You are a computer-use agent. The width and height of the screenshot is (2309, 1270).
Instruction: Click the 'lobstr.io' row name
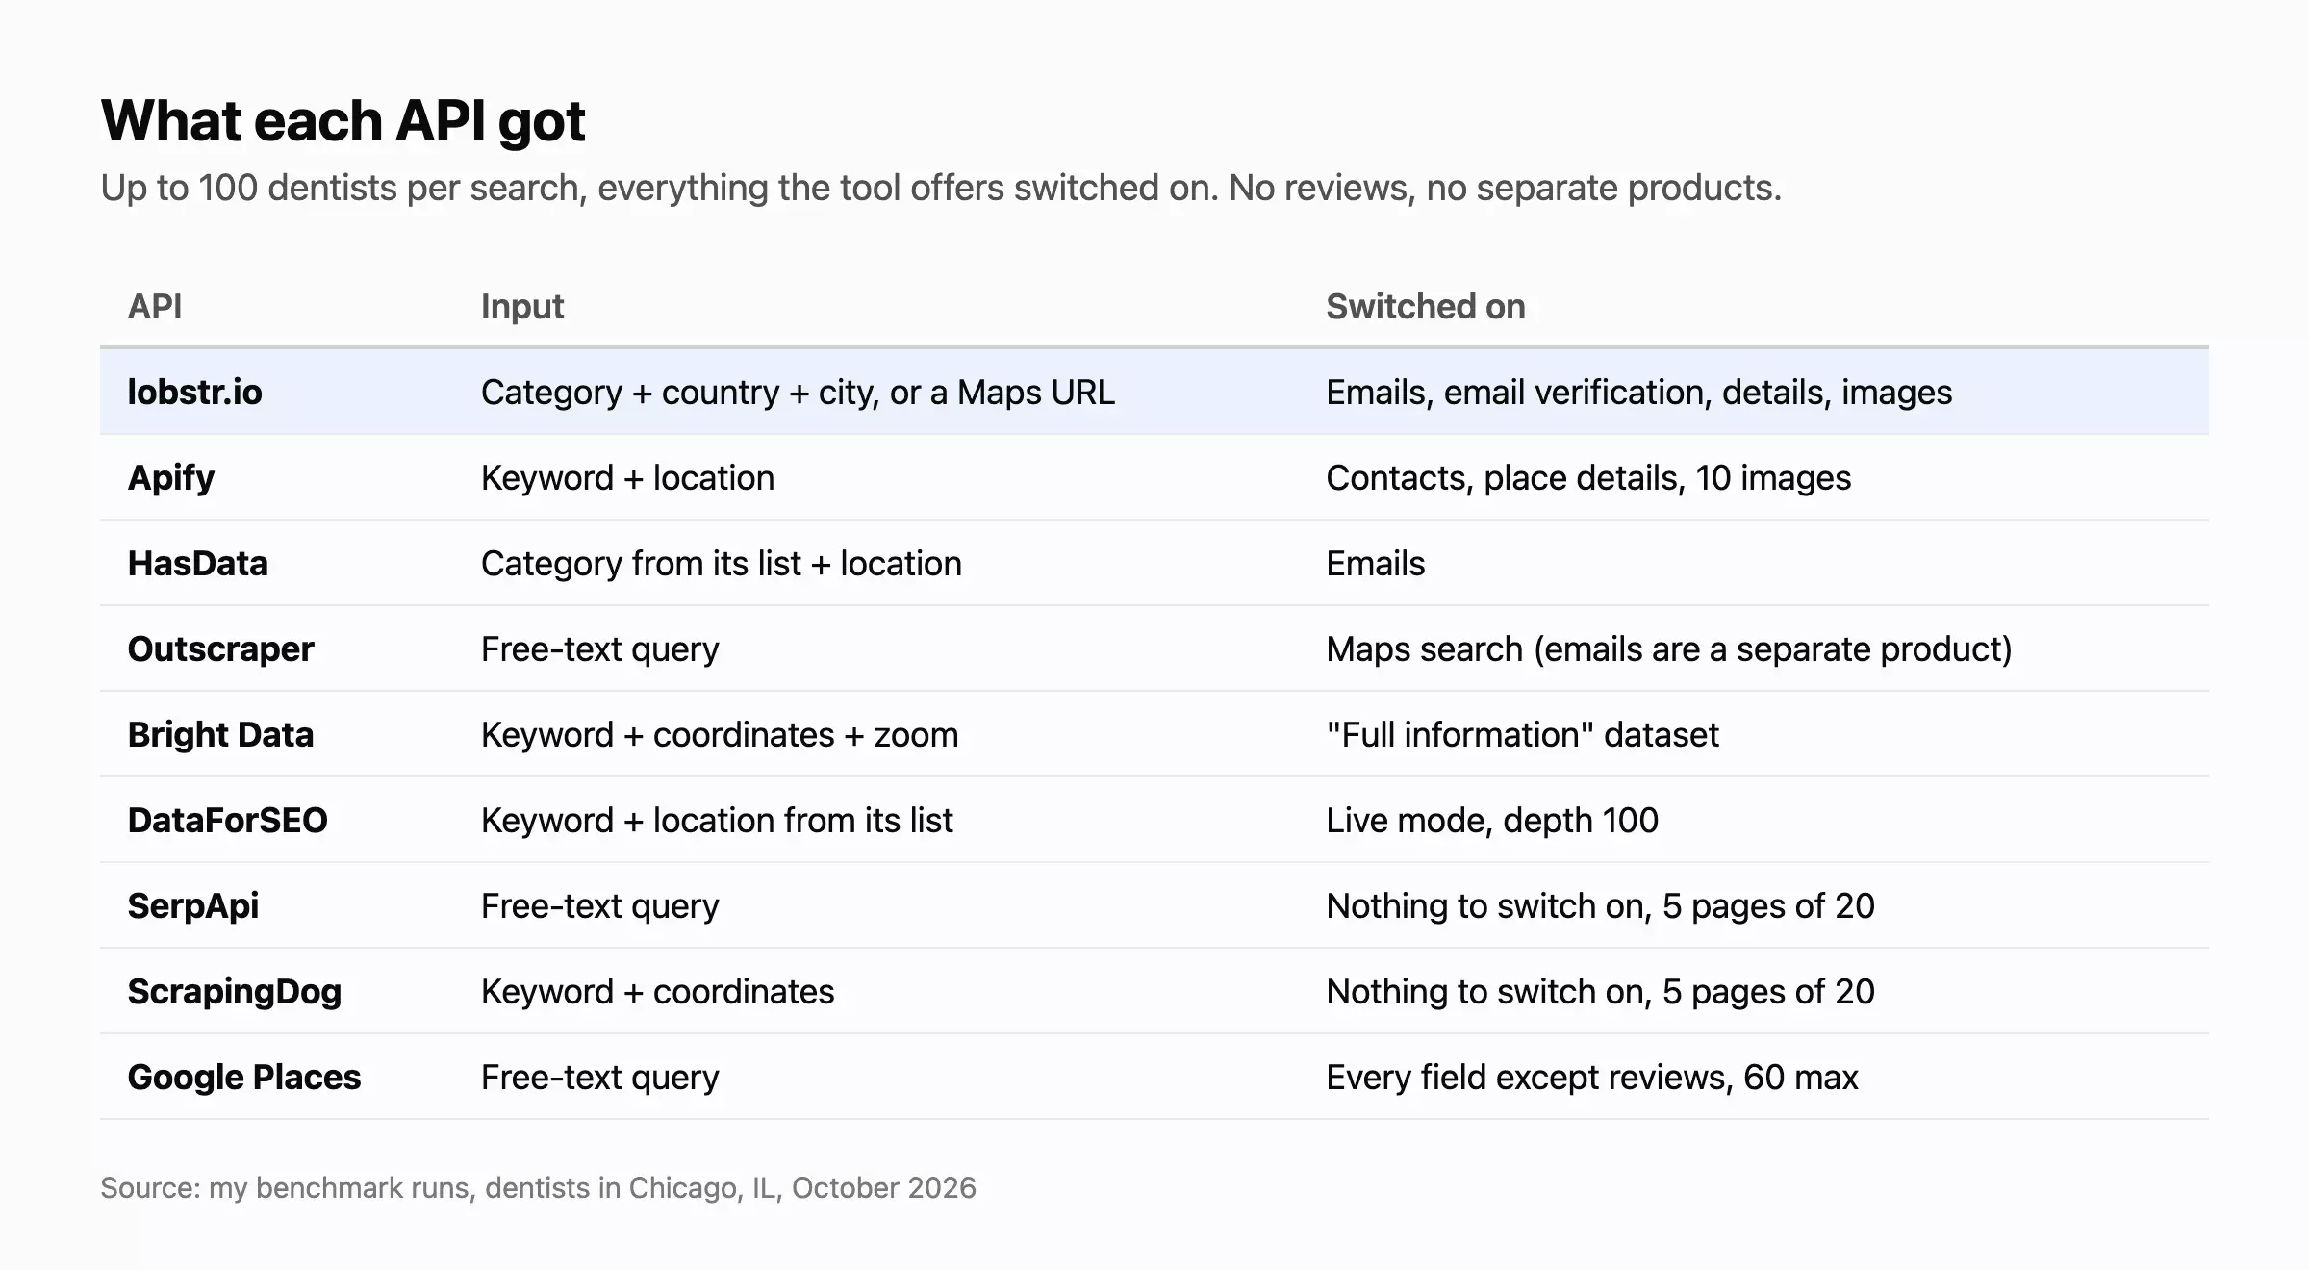pyautogui.click(x=195, y=392)
